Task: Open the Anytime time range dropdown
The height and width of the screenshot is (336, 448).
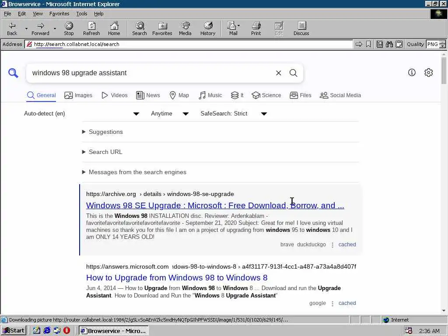Action: 170,114
